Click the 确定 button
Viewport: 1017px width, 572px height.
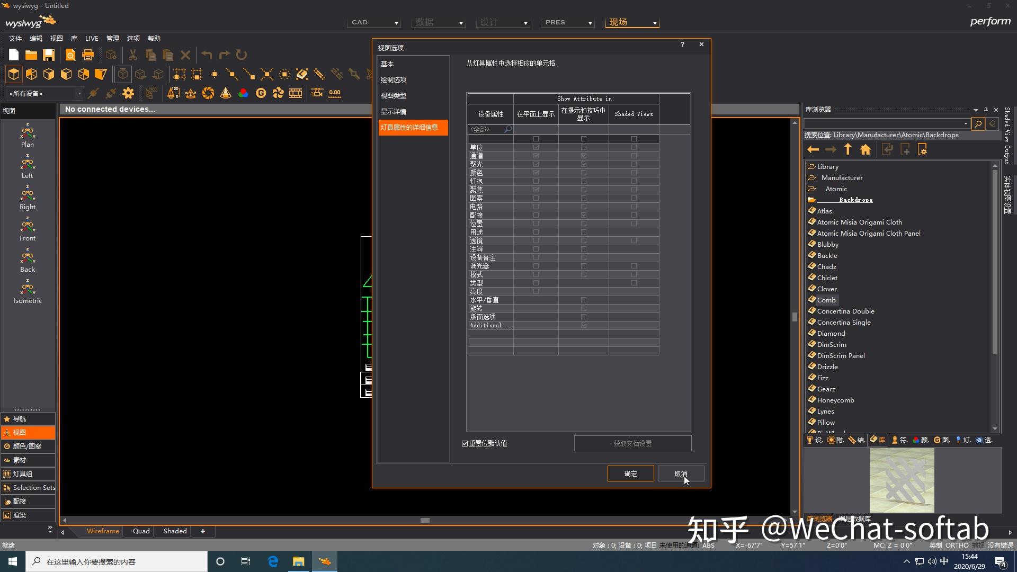coord(630,474)
